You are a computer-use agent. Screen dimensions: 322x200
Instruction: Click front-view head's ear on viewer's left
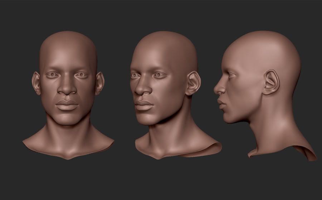(36, 84)
